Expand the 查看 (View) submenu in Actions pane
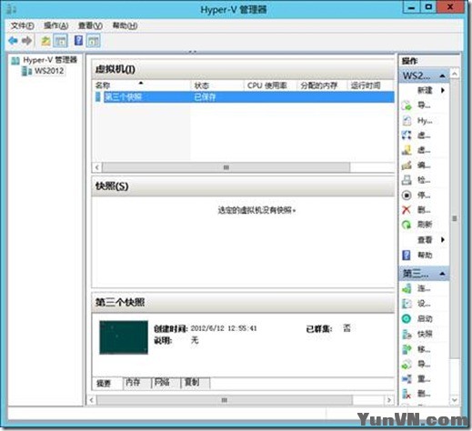The image size is (472, 431). [443, 240]
